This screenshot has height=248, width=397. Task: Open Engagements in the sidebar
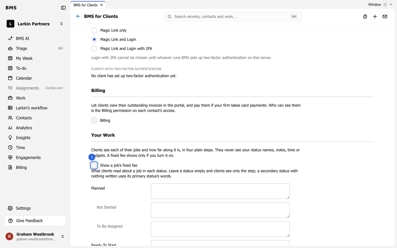pos(35,157)
